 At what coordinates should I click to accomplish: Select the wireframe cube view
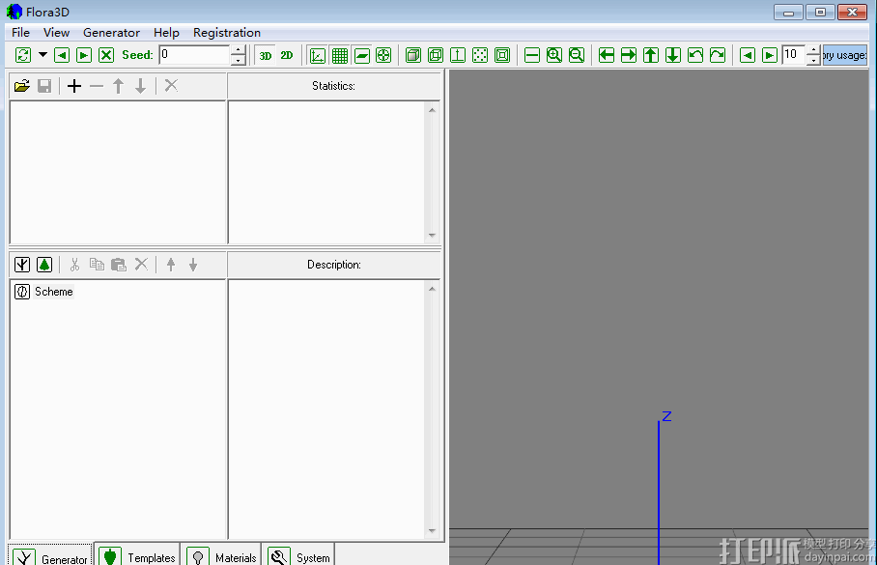(436, 55)
